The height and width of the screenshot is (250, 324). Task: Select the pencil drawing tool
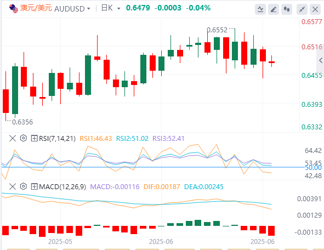pos(274,9)
